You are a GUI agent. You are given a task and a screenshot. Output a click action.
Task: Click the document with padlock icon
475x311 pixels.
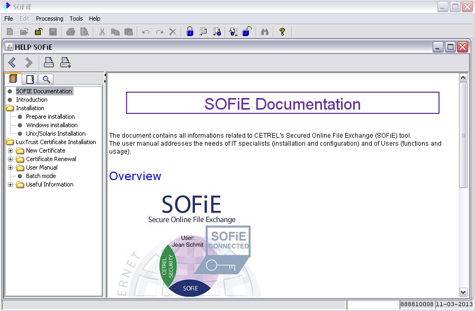tap(217, 32)
